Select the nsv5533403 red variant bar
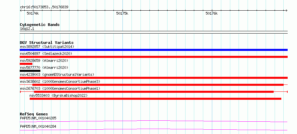This screenshot has width=297, height=134. tap(156, 99)
